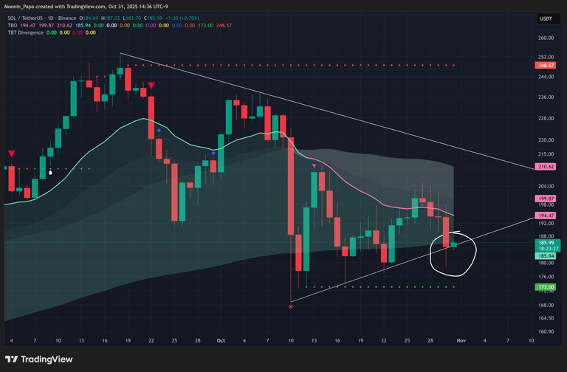This screenshot has width=567, height=372.
Task: Click the red 248.57 price label
Action: 546,66
